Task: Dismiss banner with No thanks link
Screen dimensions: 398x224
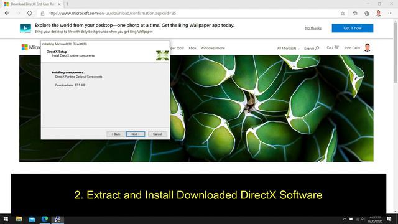Action: coord(313,28)
